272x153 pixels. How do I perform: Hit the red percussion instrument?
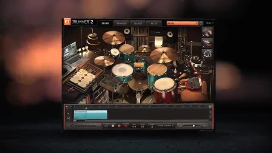click(x=194, y=83)
